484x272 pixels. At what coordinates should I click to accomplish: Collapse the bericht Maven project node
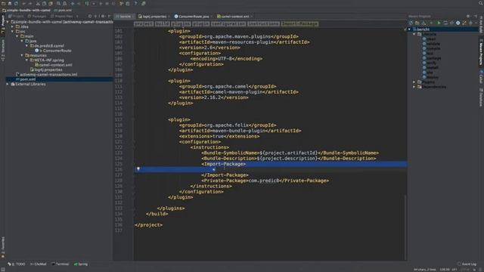tap(410, 29)
